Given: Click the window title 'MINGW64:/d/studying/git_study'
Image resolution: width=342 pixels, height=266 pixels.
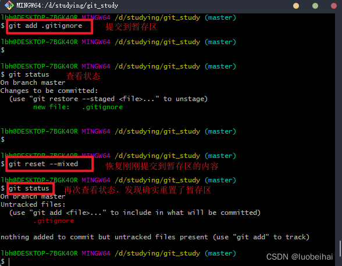Looking at the screenshot, I should click(x=67, y=5).
